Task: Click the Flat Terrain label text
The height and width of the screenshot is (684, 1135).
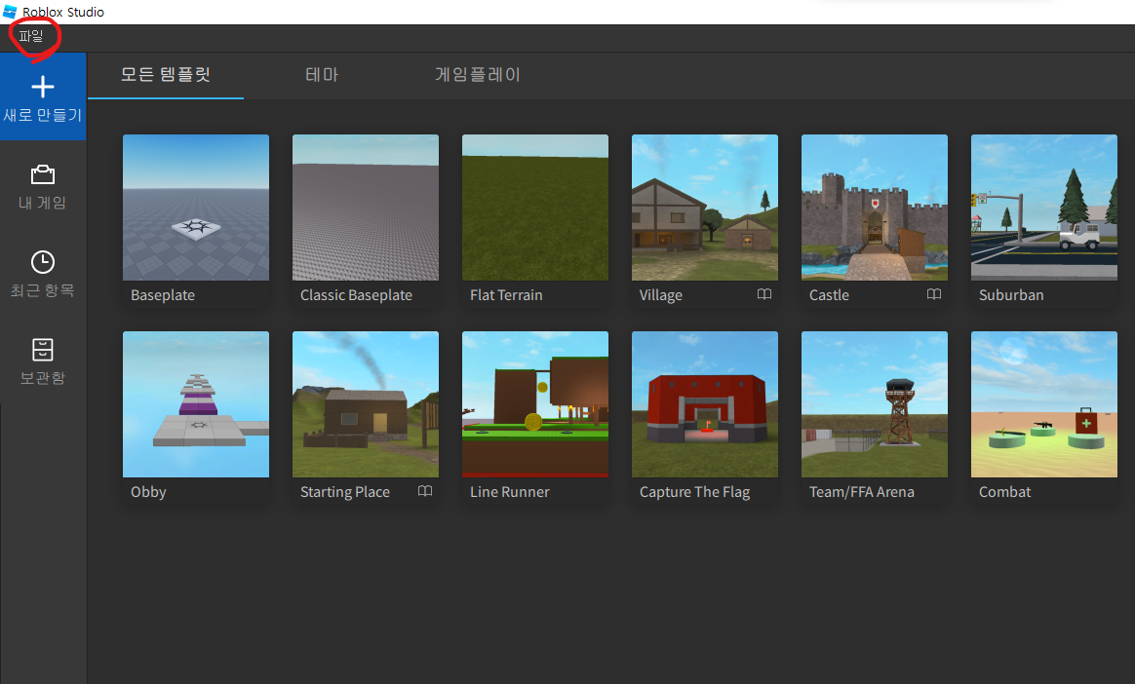Action: pyautogui.click(x=506, y=295)
